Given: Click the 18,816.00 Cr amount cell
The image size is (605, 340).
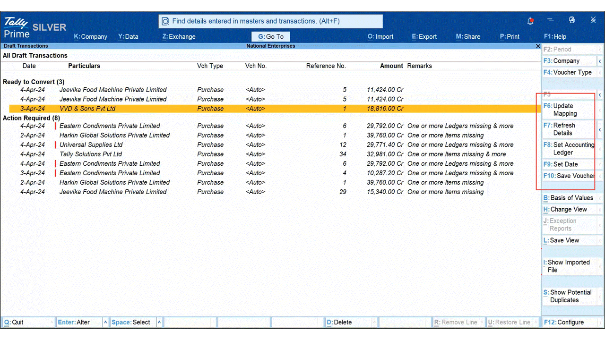Looking at the screenshot, I should [x=385, y=109].
